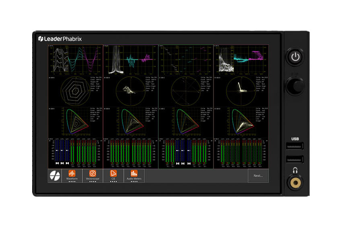The image size is (337, 226).
Task: Select the SDI D audio meters panel
Action: [241, 153]
